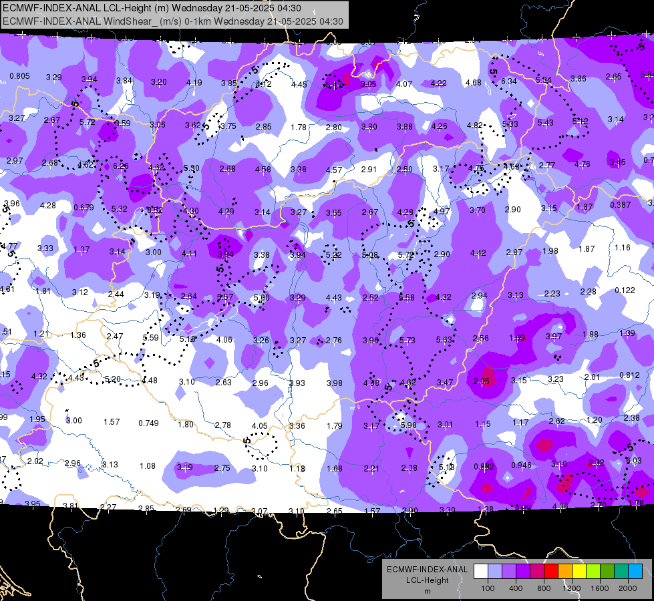This screenshot has width=654, height=601.
Task: Click wind shear value 3.33
Action: (45, 248)
